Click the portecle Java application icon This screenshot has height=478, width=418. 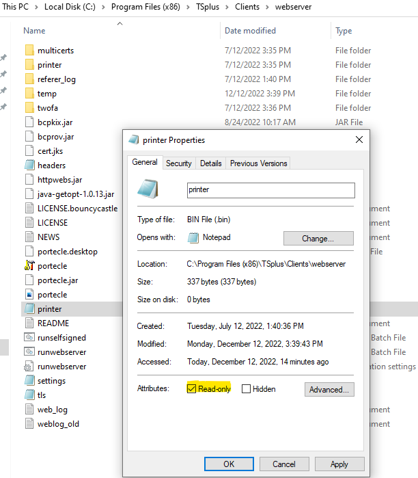coord(29,266)
